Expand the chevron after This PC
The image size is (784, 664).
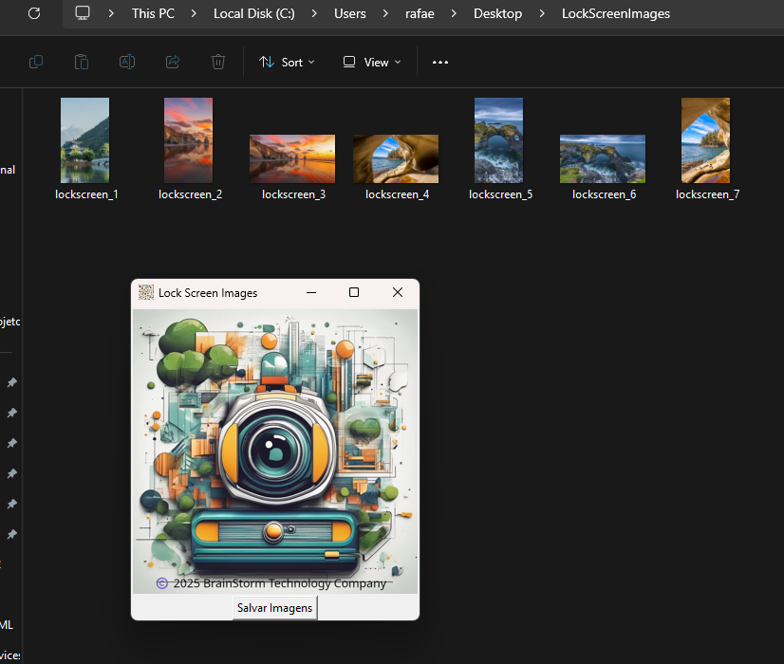pos(194,13)
